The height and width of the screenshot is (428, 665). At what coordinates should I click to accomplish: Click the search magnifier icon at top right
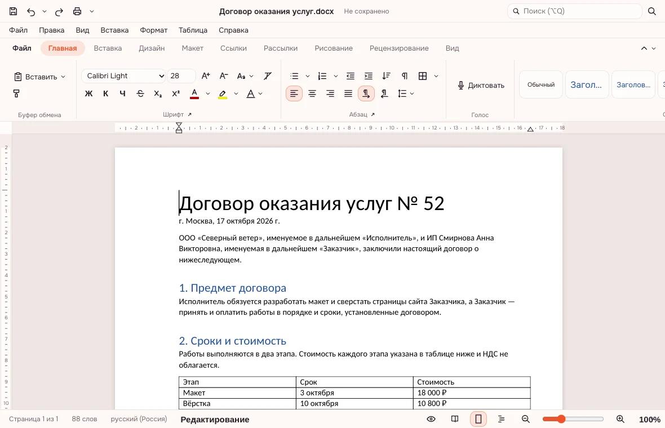[x=652, y=11]
